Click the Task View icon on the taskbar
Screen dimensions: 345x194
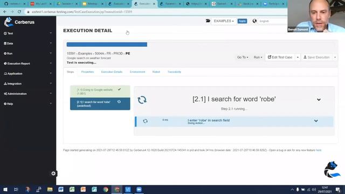16,190
